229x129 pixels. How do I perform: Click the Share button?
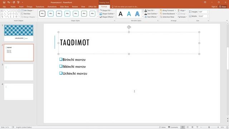click(x=223, y=6)
